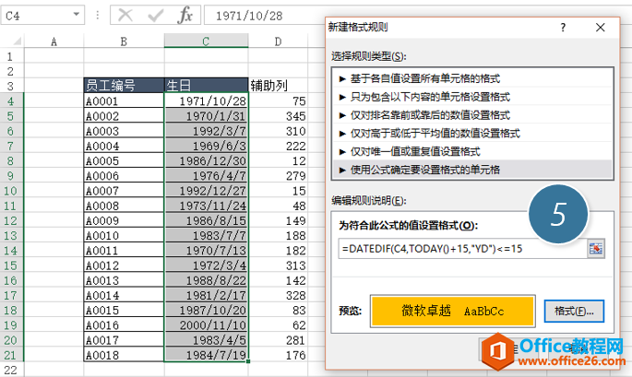
Task: Click the select-all corner triangle of sheet
Action: point(17,41)
